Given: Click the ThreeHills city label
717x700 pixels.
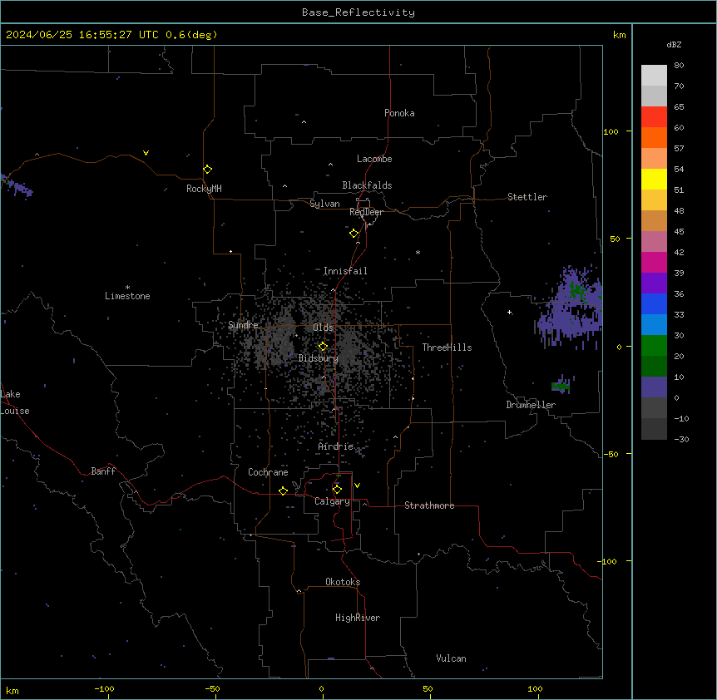Looking at the screenshot, I should pyautogui.click(x=447, y=348).
